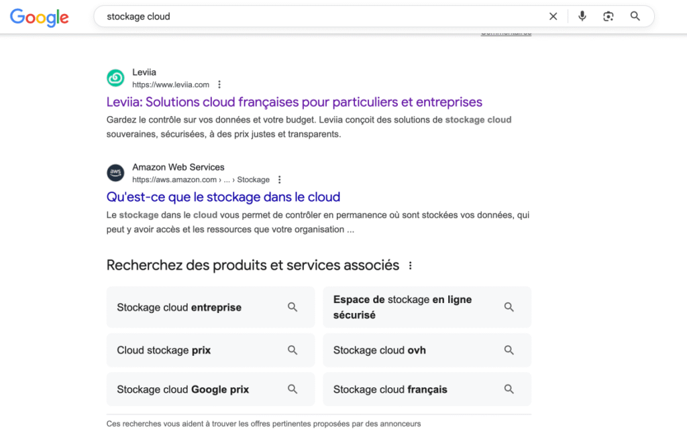
Task: Open the three-dot menu next to leviia.com
Action: pos(219,84)
